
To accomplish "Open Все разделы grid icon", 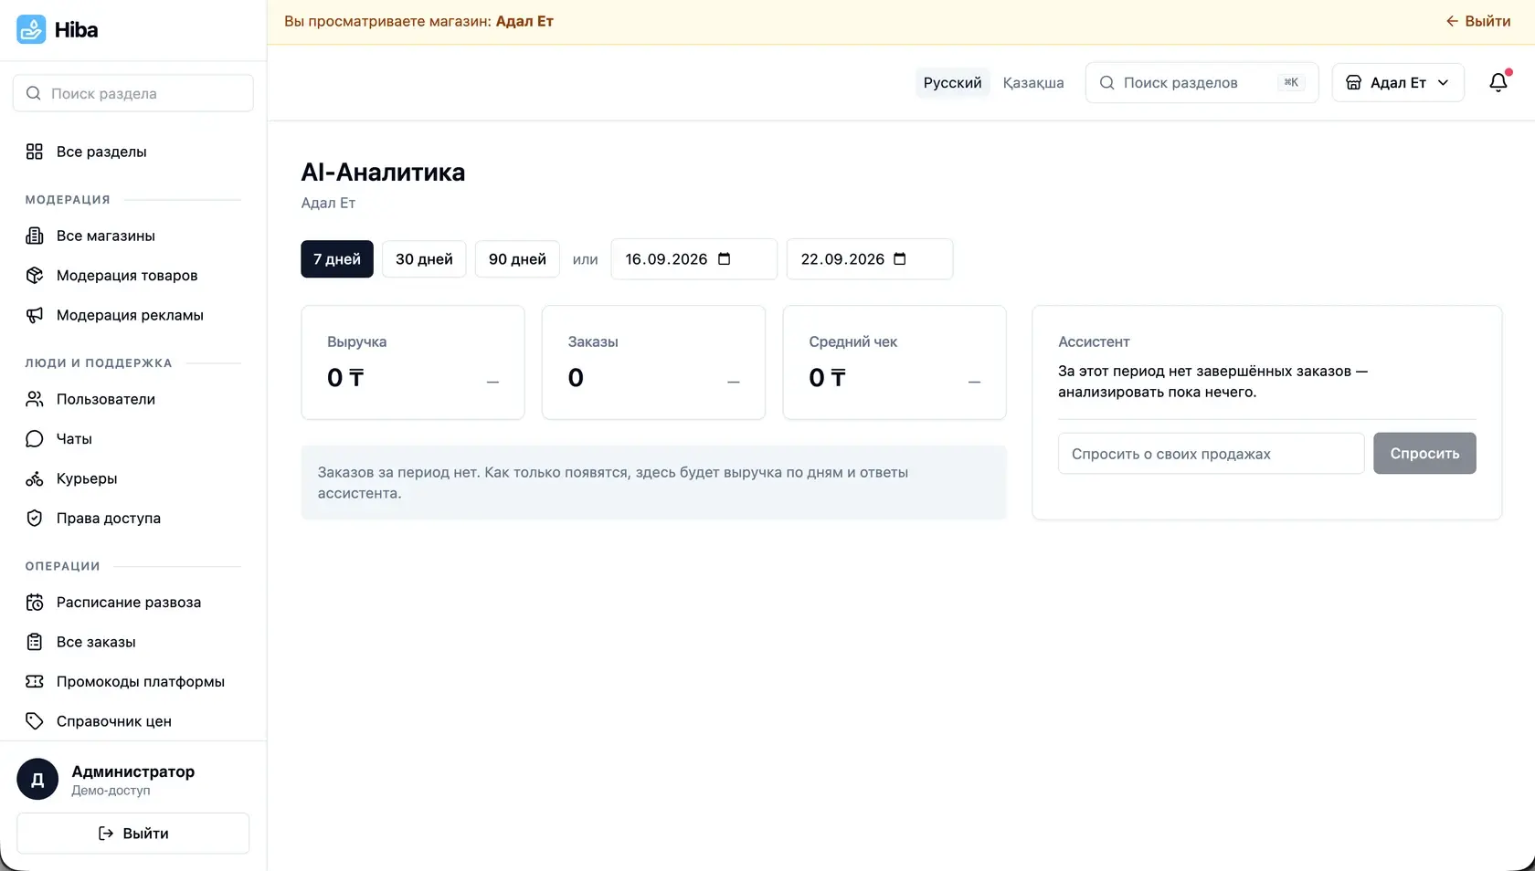I will pyautogui.click(x=35, y=152).
